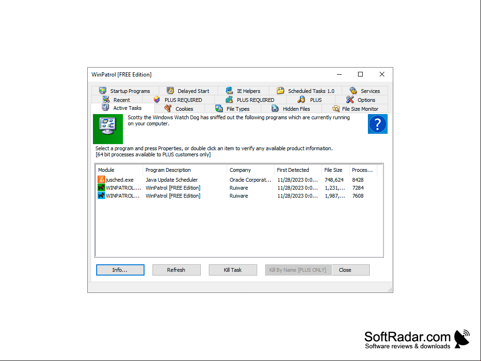Screen dimensions: 481x361
Task: Click the Kill Task button
Action: (x=233, y=270)
